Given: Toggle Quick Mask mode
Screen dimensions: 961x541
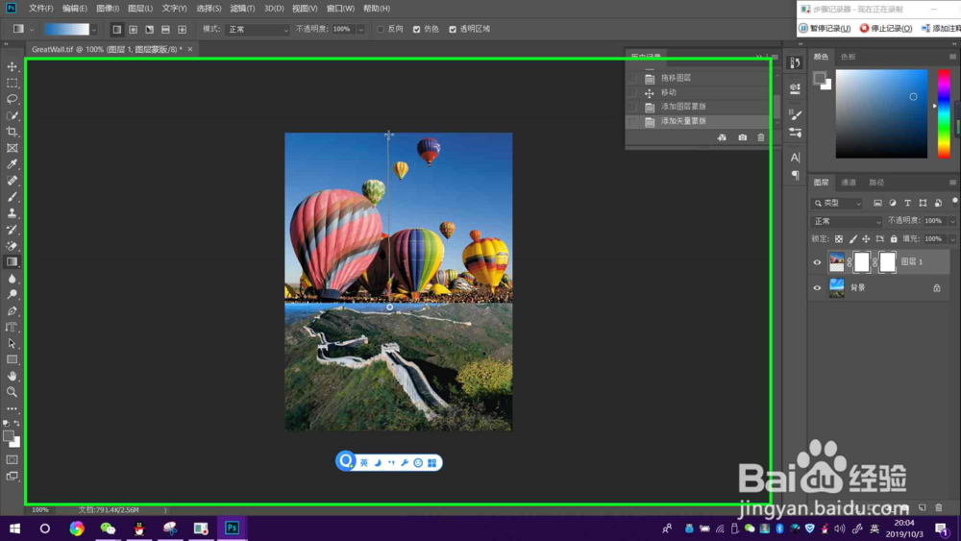Looking at the screenshot, I should [x=12, y=459].
